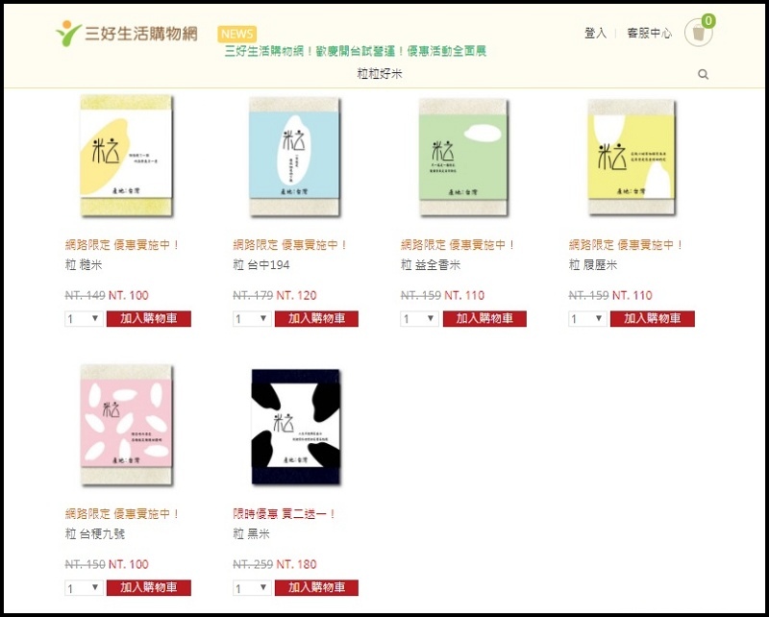This screenshot has height=617, width=769.
Task: Open quantity dropdown for 粒 台稉九號
Action: point(84,587)
